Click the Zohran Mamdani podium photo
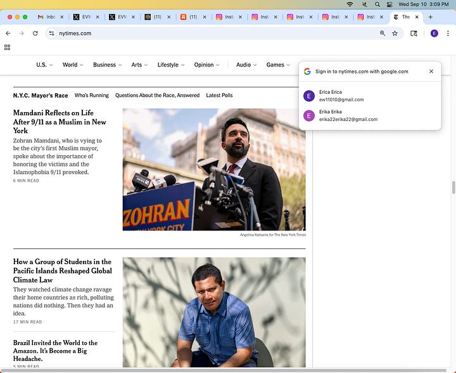 [x=214, y=170]
